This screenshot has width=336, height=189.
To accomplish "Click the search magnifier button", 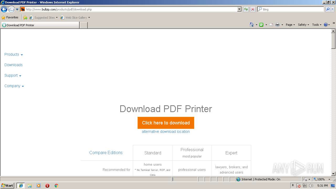I will [328, 9].
